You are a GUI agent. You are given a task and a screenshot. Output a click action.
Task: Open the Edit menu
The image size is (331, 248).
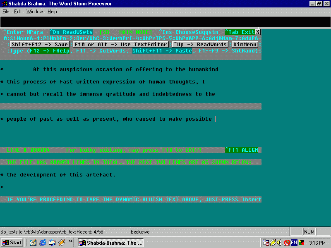pyautogui.click(x=18, y=12)
